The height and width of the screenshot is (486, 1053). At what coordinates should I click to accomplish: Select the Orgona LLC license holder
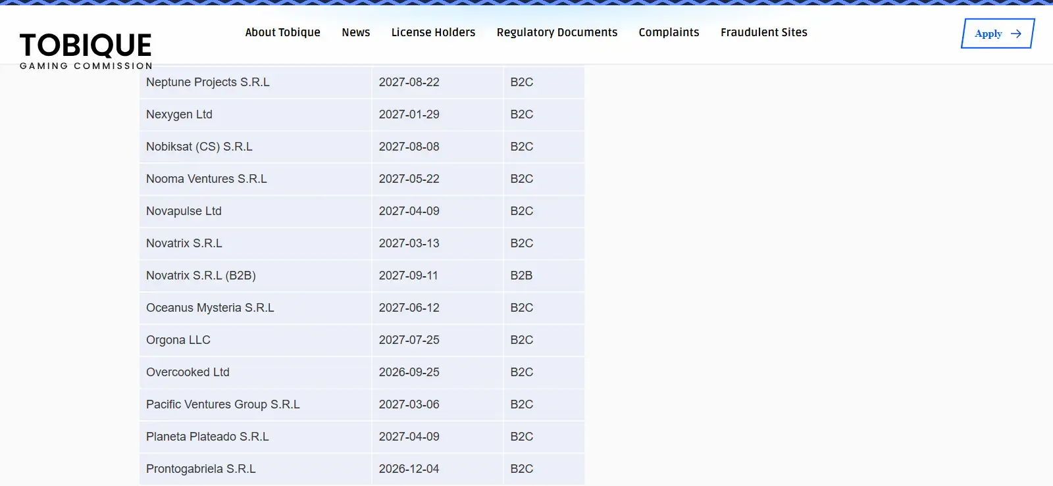point(178,340)
